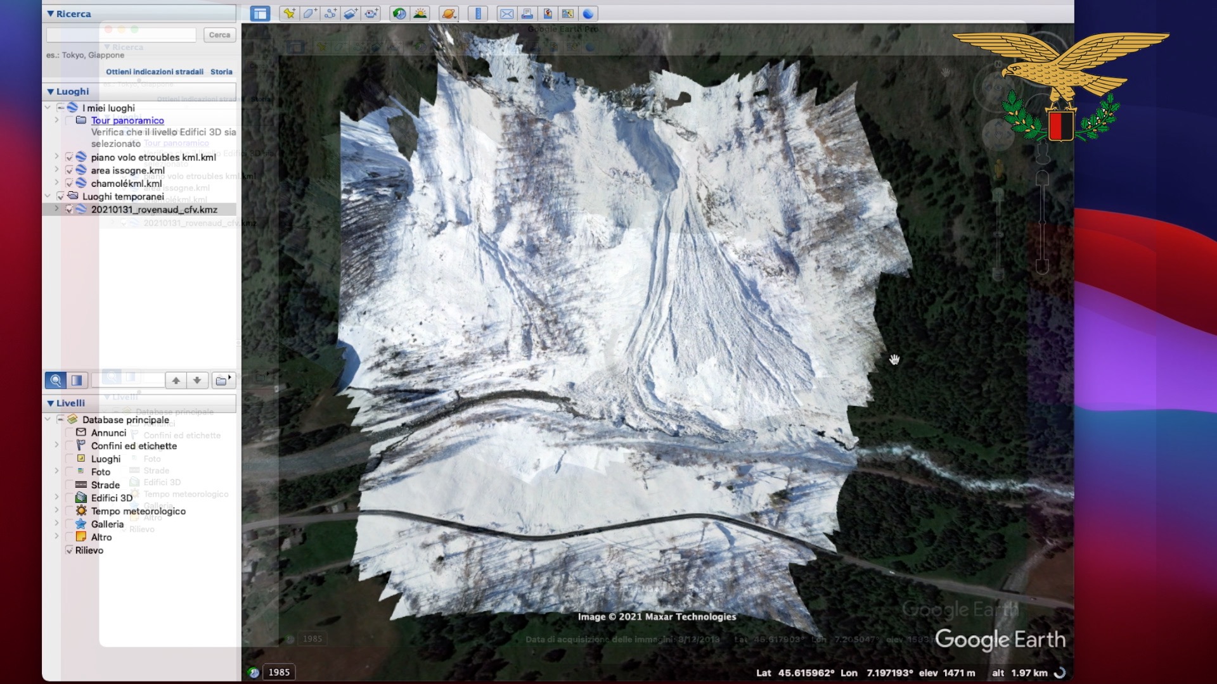The width and height of the screenshot is (1217, 684).
Task: Select the Add Path tool
Action: tap(330, 13)
